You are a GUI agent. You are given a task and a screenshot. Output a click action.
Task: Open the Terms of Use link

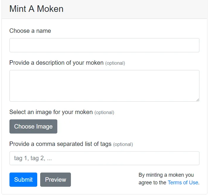[183, 183]
